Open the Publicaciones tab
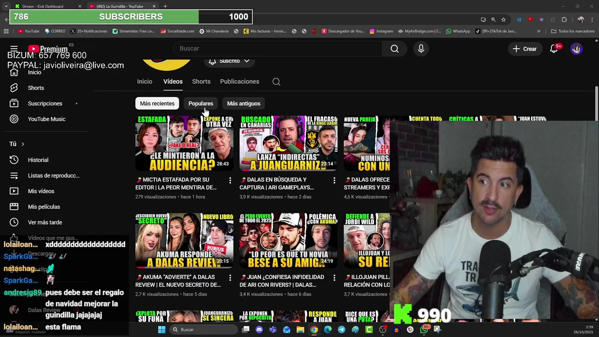Viewport: 599px width, 337px height. click(x=240, y=81)
